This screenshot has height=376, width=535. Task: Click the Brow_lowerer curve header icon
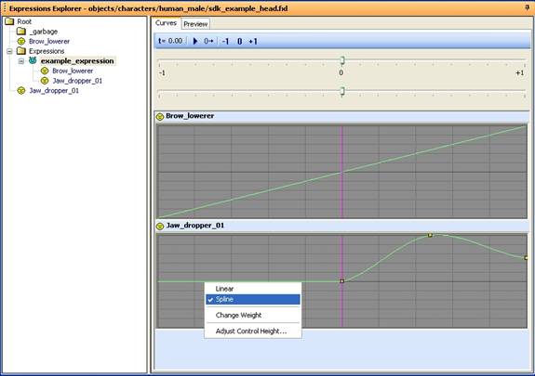click(x=160, y=117)
